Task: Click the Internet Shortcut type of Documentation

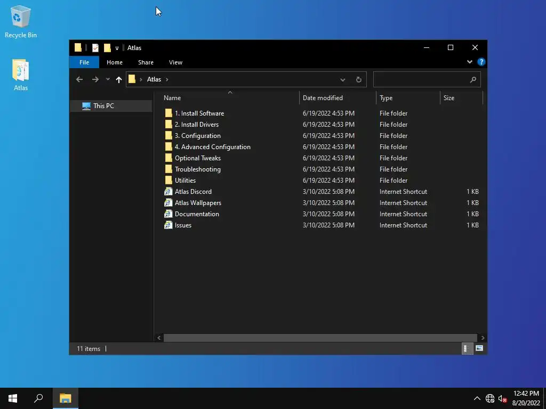Action: 403,214
